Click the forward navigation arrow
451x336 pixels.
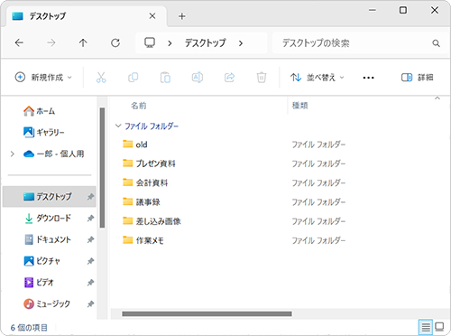point(51,43)
